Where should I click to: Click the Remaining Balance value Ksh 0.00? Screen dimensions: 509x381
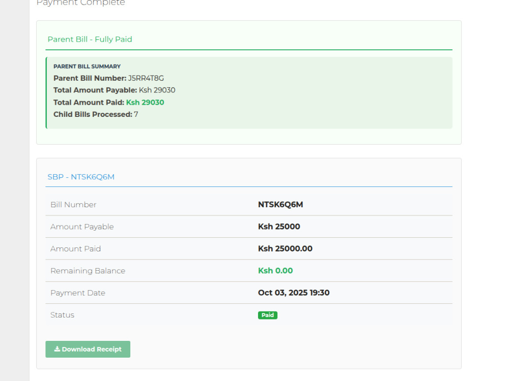tap(275, 271)
